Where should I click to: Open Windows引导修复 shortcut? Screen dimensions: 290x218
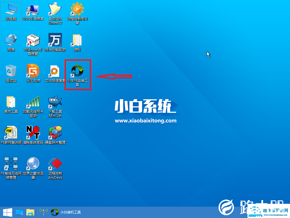(x=33, y=45)
